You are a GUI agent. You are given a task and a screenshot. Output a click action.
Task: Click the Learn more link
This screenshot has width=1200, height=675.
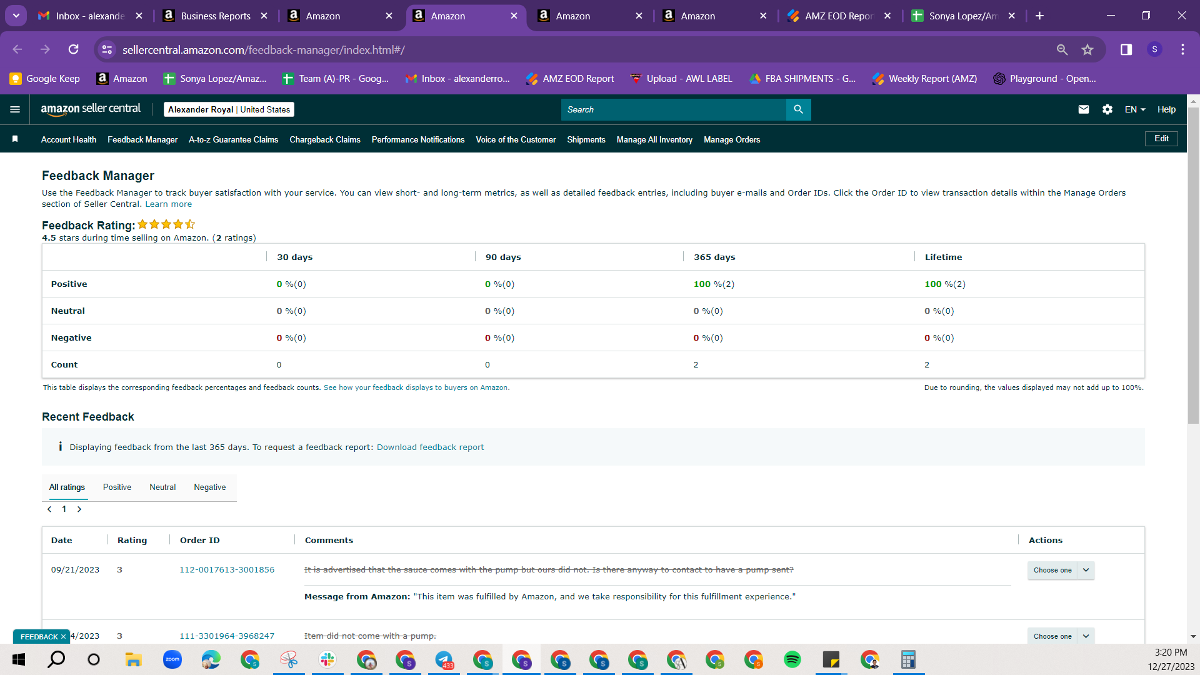[169, 204]
